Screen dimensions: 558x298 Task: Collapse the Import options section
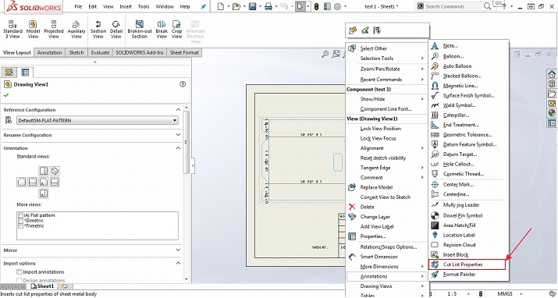coord(178,263)
